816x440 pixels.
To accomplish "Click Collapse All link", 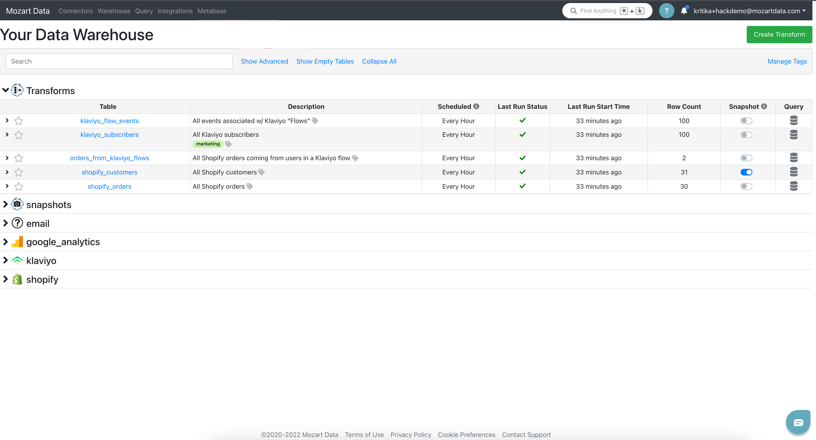I will click(379, 61).
